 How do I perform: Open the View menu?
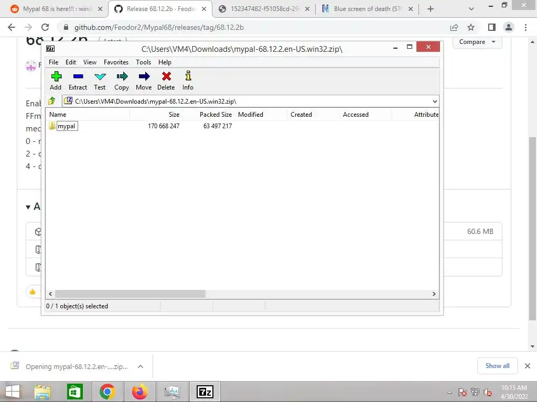click(x=90, y=62)
